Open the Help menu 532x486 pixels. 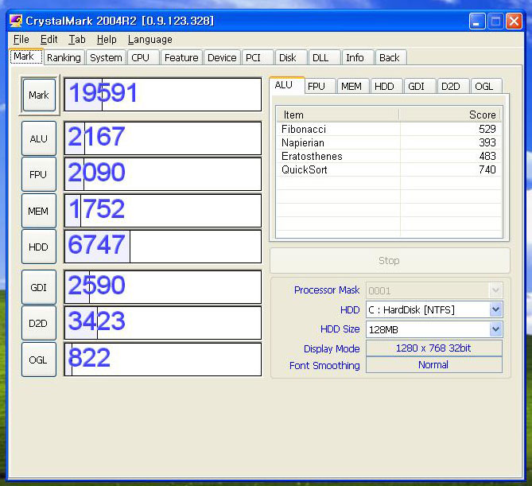coord(107,39)
